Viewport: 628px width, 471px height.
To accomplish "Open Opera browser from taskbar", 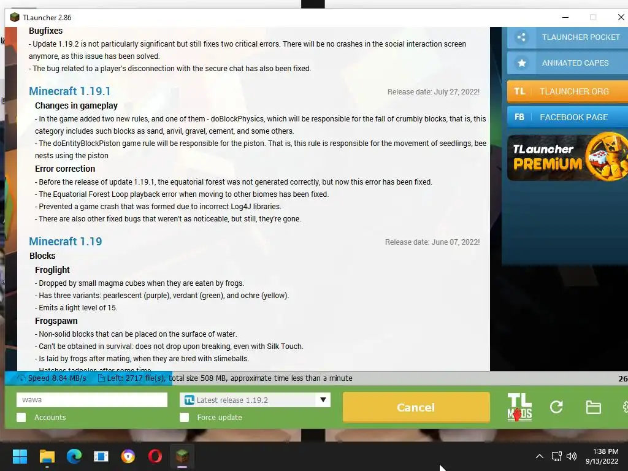I will click(155, 456).
